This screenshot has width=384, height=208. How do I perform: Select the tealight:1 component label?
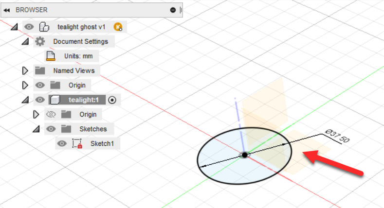[x=84, y=100]
